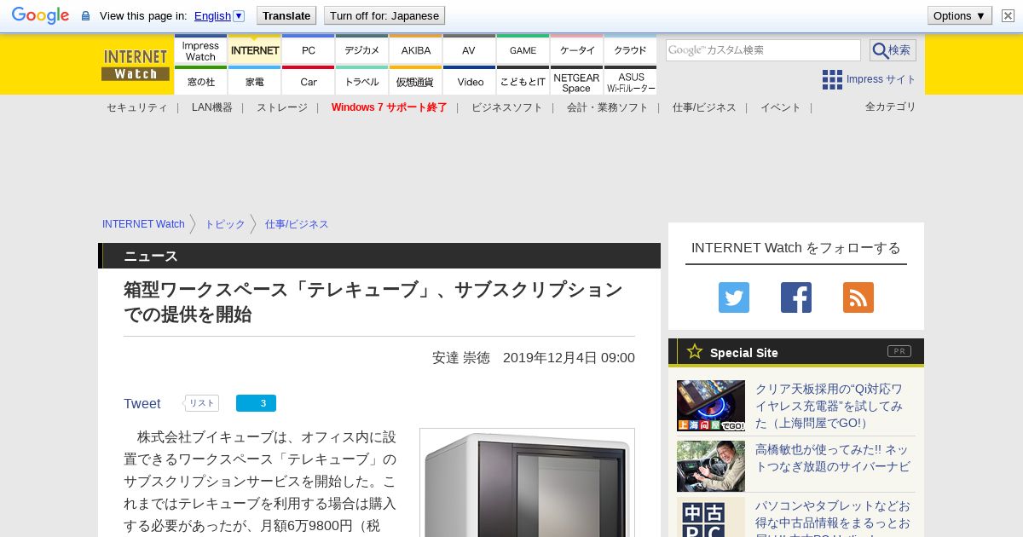
Task: Open the トラベル tab
Action: [361, 81]
